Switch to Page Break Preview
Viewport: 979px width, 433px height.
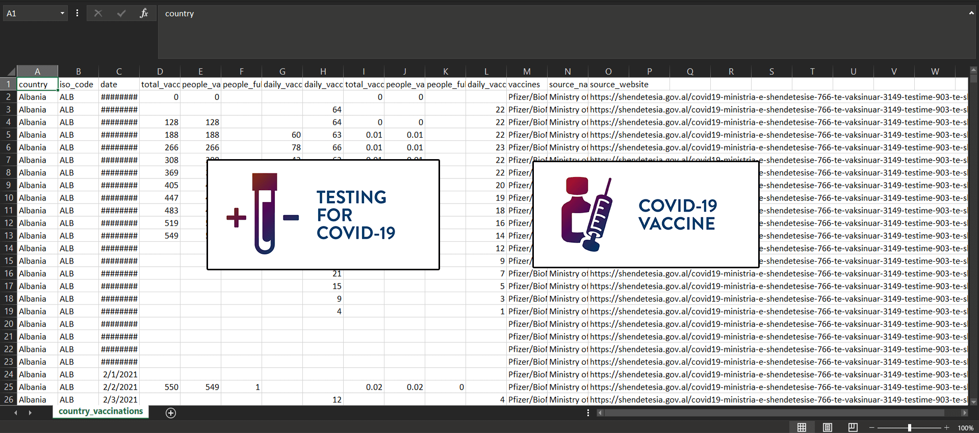click(x=853, y=427)
